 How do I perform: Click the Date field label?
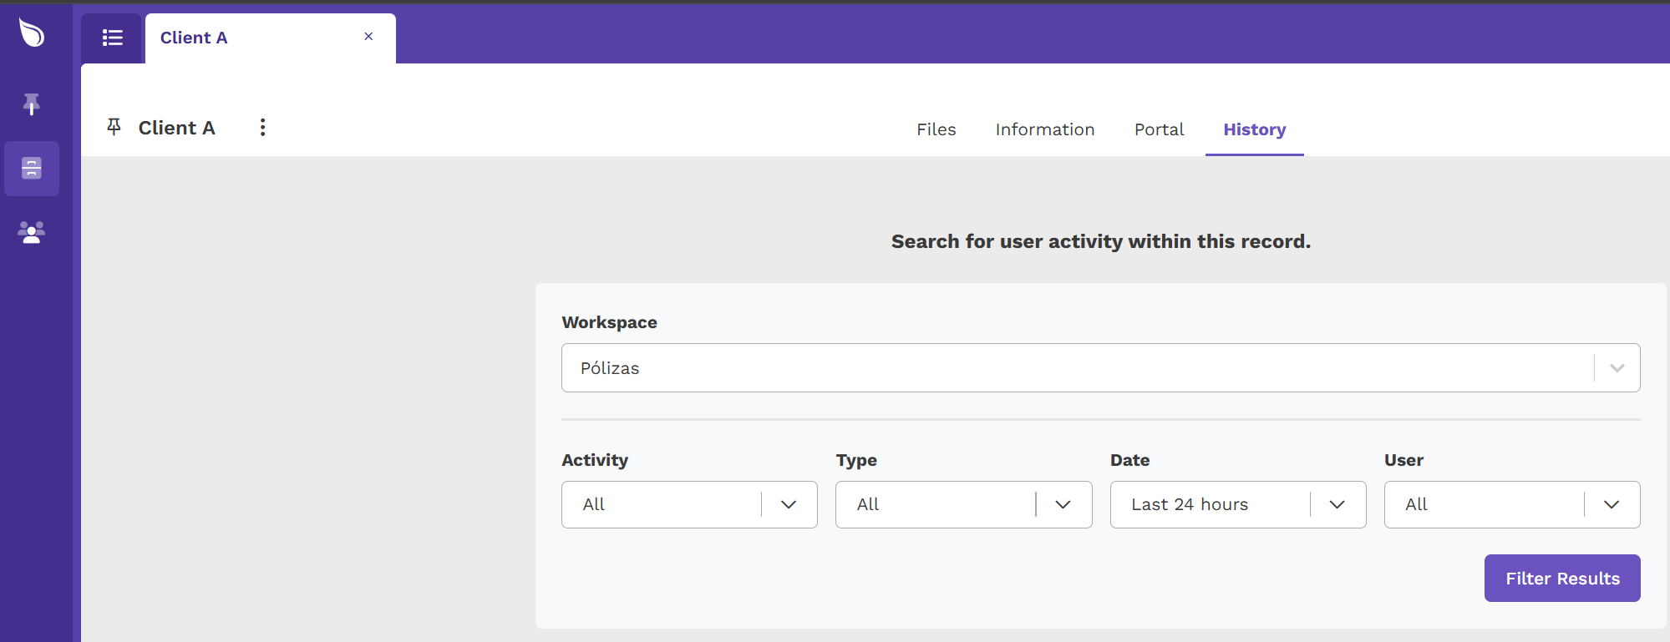click(x=1129, y=460)
